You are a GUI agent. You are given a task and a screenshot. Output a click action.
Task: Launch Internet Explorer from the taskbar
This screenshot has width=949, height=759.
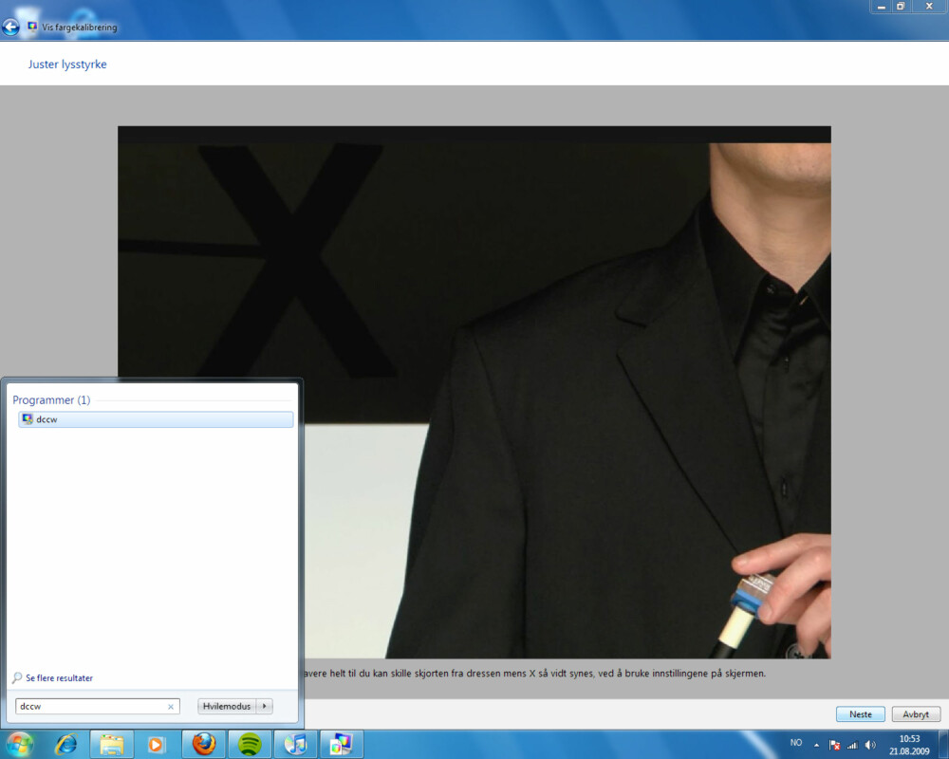coord(66,745)
